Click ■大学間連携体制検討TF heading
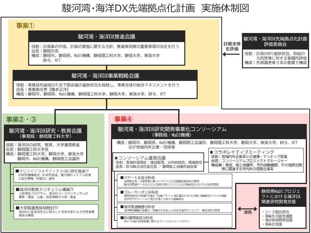The image size is (311, 233). click(x=37, y=208)
